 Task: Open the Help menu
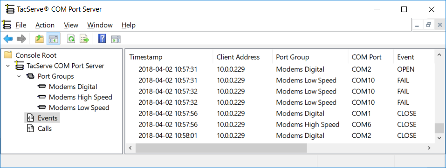click(x=129, y=25)
